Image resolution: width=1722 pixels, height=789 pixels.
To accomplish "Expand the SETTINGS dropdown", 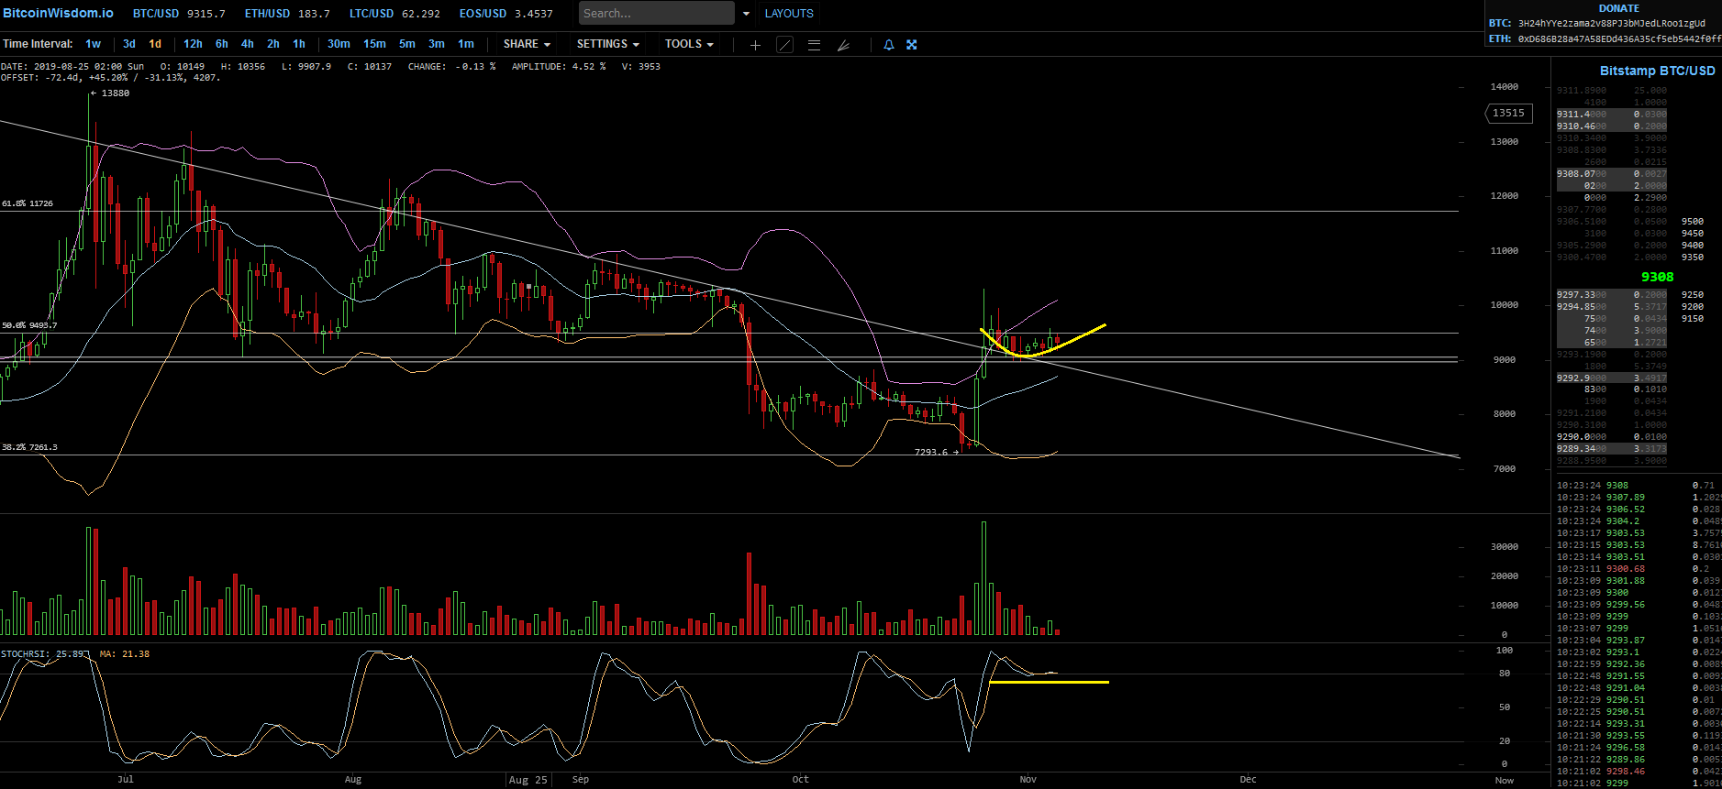I will pyautogui.click(x=607, y=44).
